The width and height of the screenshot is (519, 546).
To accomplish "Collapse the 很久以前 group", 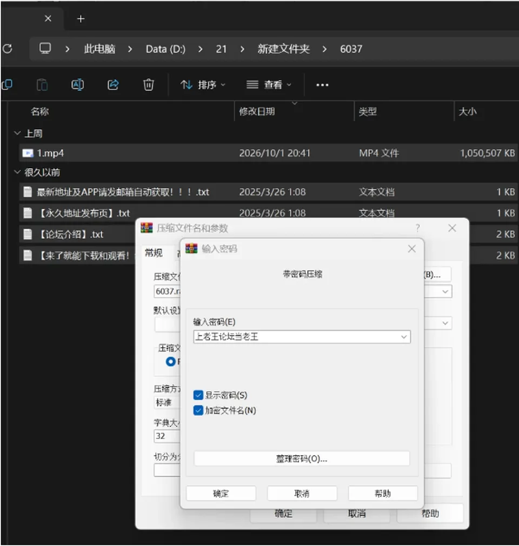I will (17, 172).
